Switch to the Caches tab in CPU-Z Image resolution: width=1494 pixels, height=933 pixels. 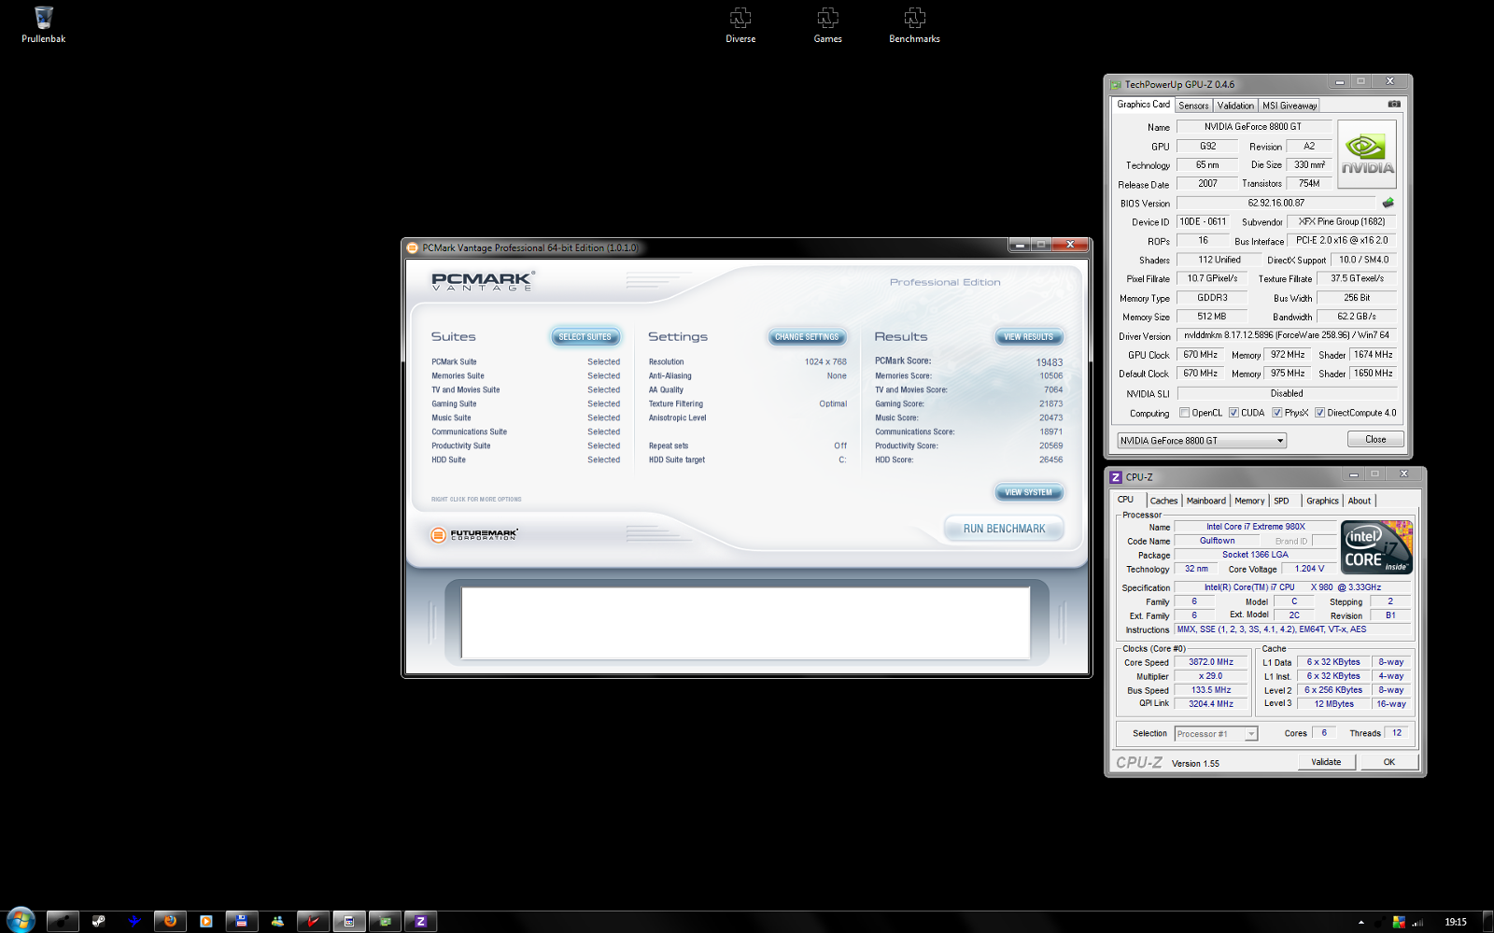coord(1163,501)
